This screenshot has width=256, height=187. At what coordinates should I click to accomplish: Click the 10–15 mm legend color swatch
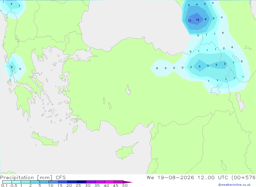[54, 182]
